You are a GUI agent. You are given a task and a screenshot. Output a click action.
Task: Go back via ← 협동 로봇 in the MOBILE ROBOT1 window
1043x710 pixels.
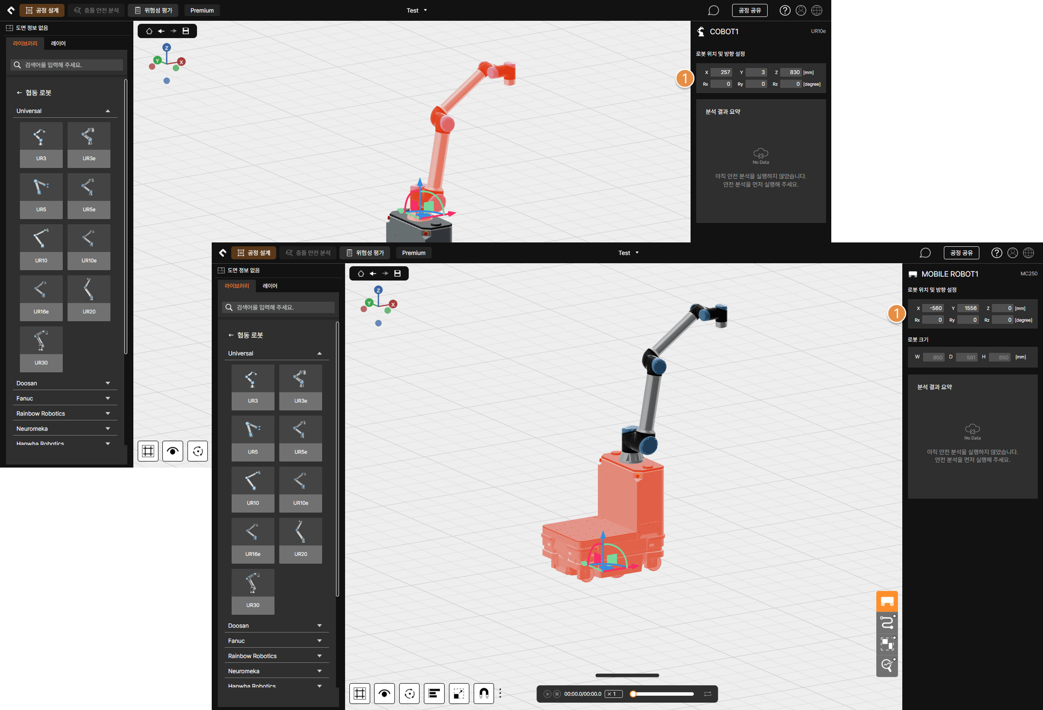(x=245, y=335)
